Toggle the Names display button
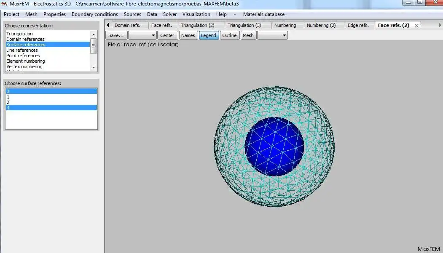Viewport: 443px width, 253px height. pos(188,35)
